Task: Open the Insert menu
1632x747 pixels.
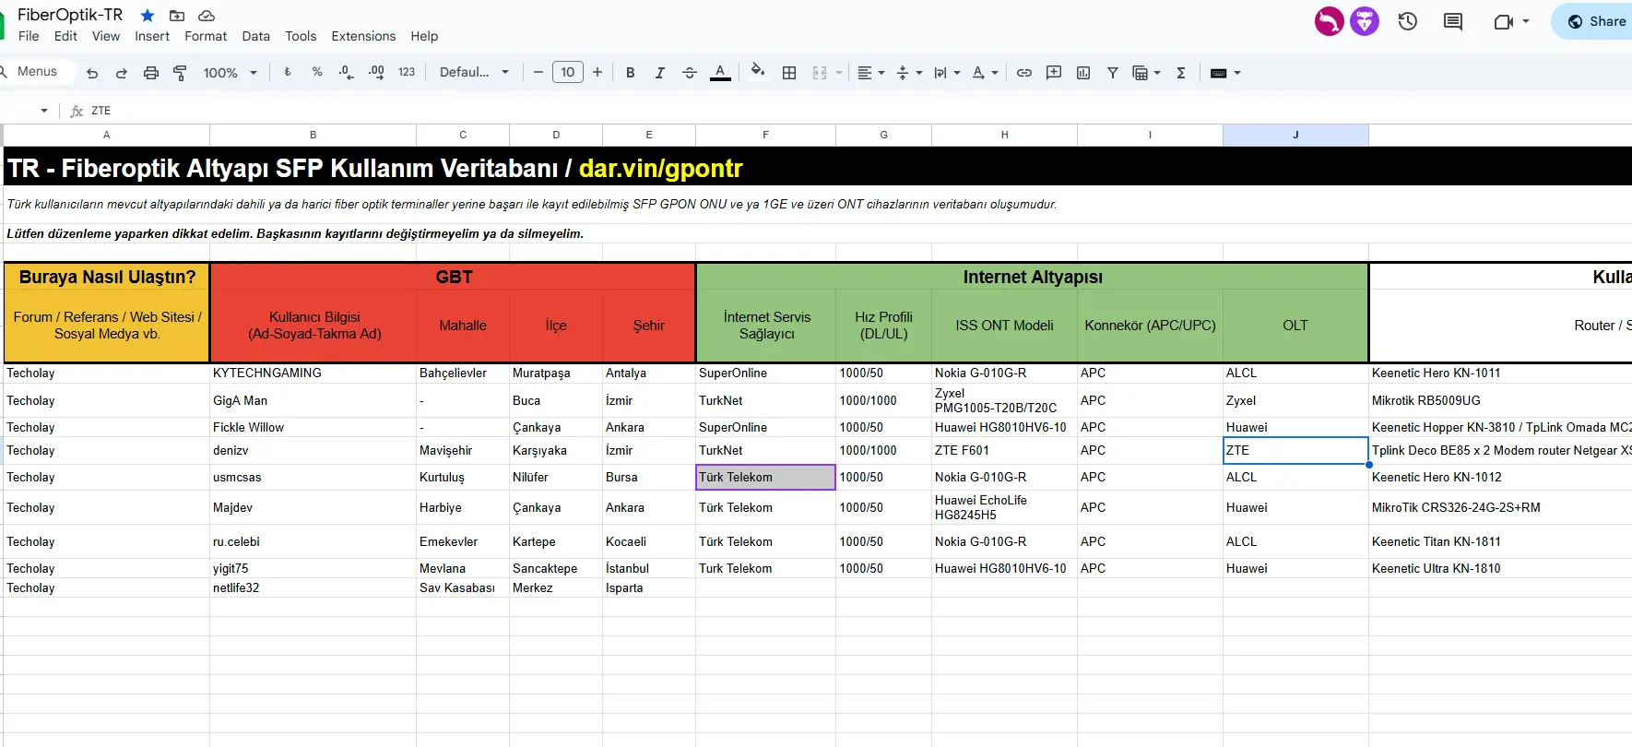Action: coord(152,36)
